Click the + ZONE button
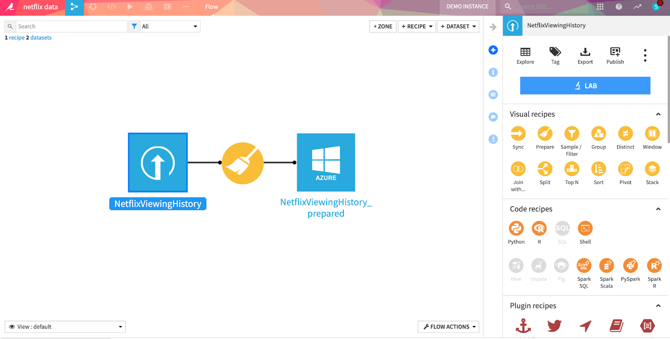This screenshot has width=670, height=339. [x=383, y=26]
